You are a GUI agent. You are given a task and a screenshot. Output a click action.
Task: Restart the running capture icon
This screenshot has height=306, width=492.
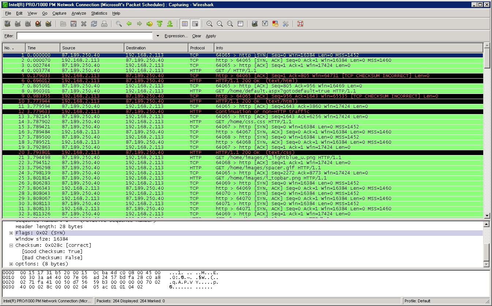[x=48, y=24]
